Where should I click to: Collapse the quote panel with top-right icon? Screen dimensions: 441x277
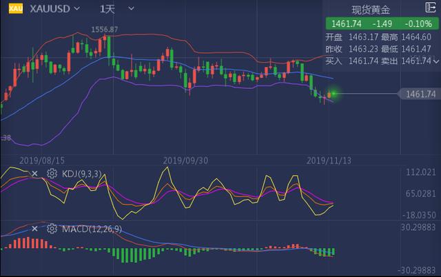pyautogui.click(x=430, y=8)
